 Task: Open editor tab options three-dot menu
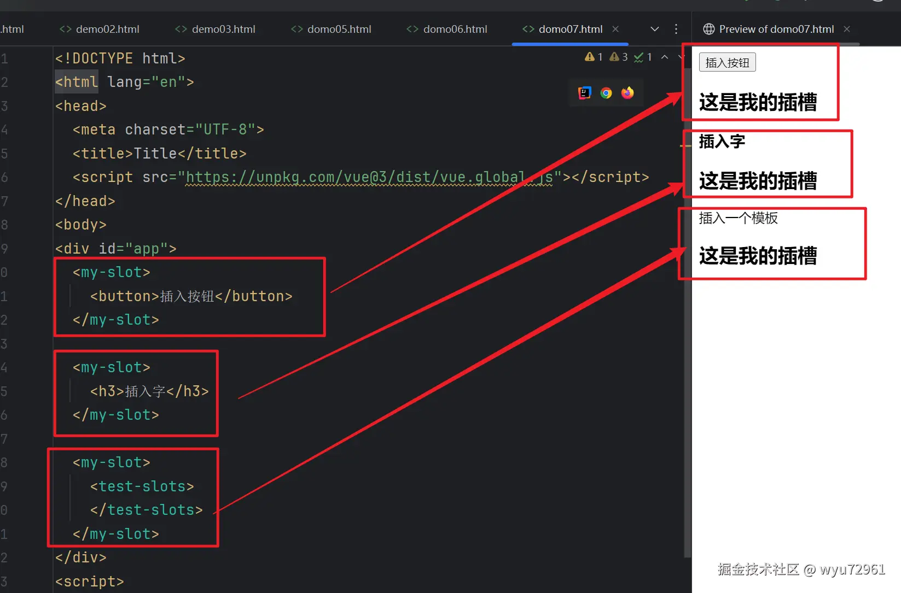[x=676, y=29]
